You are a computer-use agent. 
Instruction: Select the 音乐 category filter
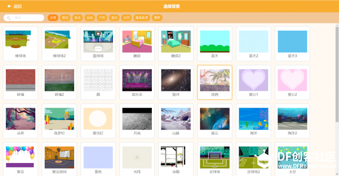77,18
